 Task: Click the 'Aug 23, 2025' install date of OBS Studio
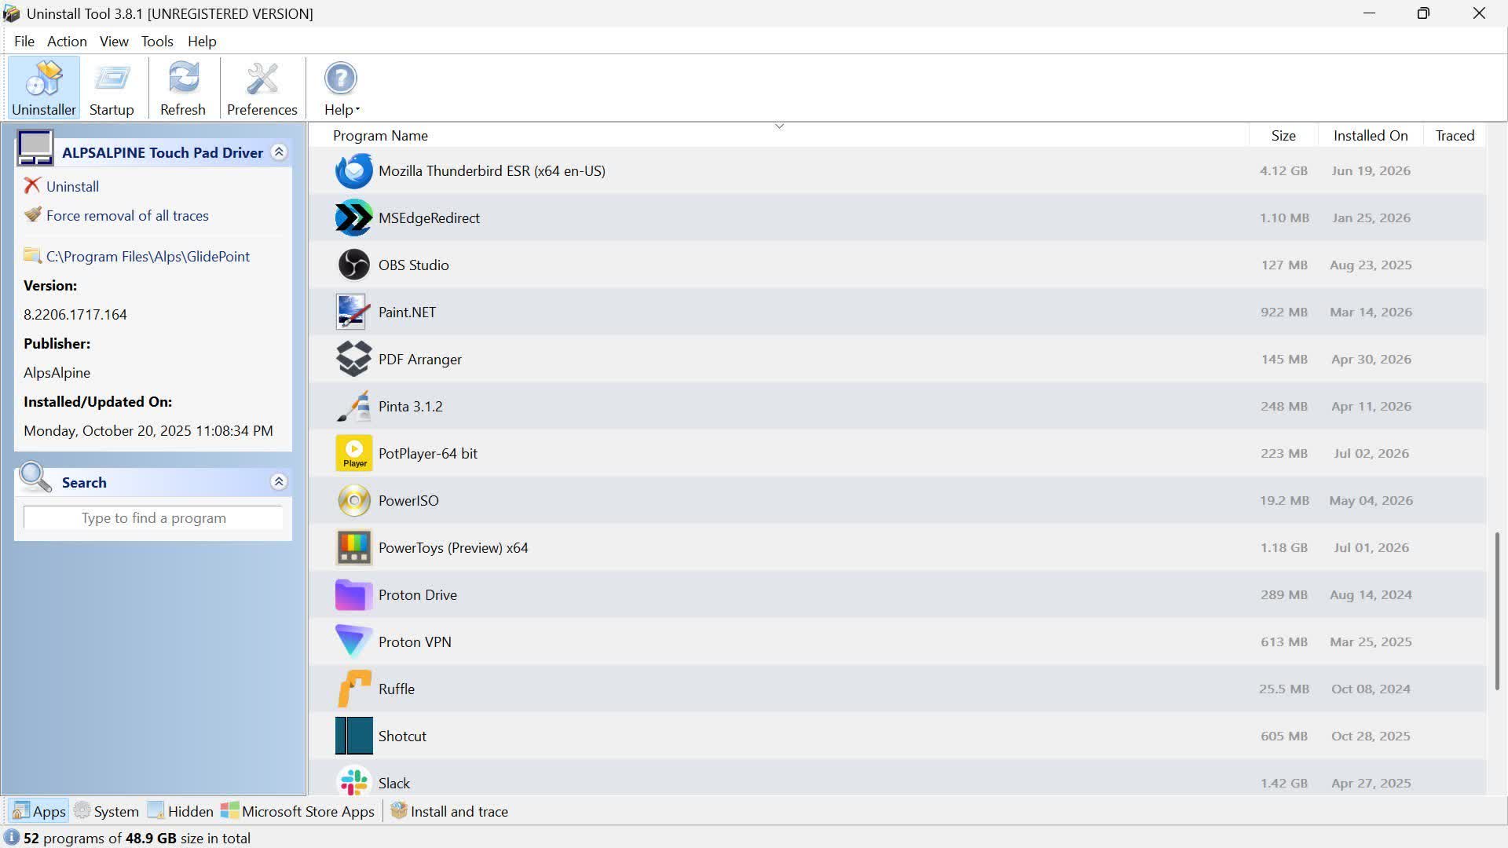[1371, 265]
